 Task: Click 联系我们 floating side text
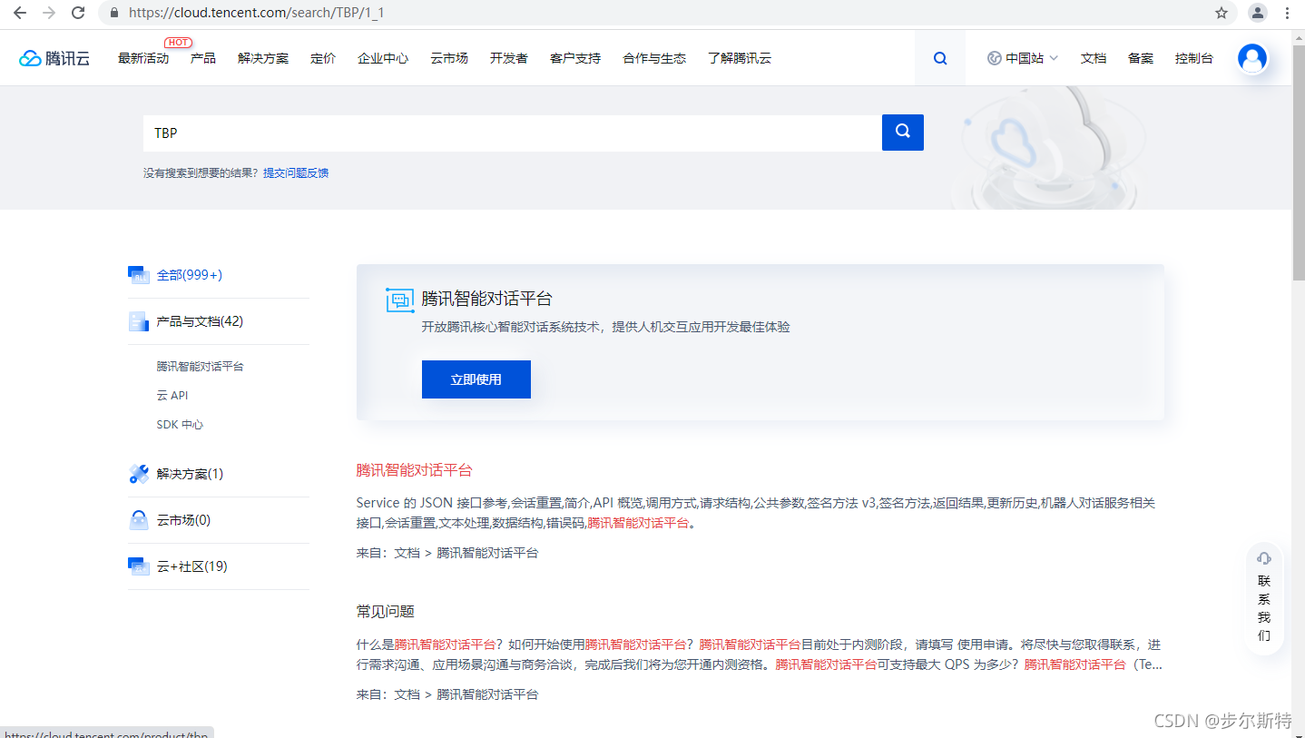(1264, 608)
